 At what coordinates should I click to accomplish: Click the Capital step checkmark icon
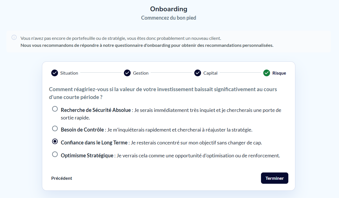coord(198,73)
